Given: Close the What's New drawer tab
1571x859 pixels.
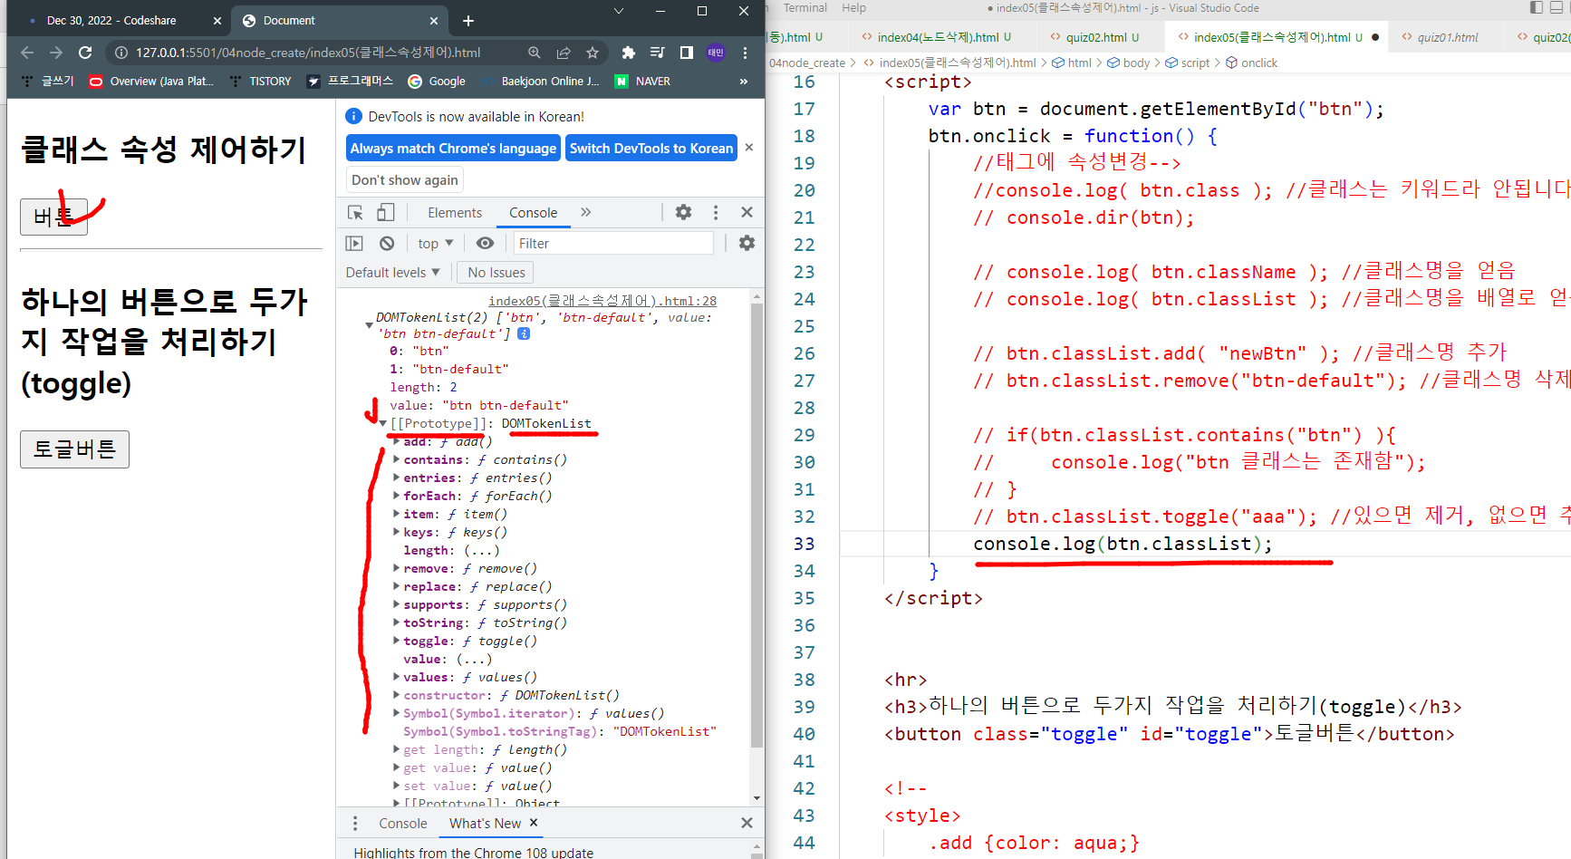Looking at the screenshot, I should click(534, 823).
